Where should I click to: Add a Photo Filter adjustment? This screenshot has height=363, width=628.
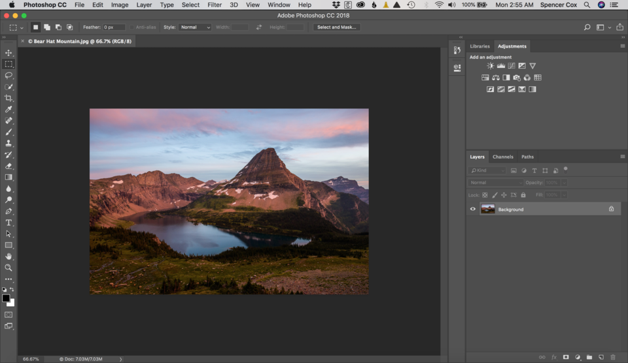pyautogui.click(x=517, y=78)
